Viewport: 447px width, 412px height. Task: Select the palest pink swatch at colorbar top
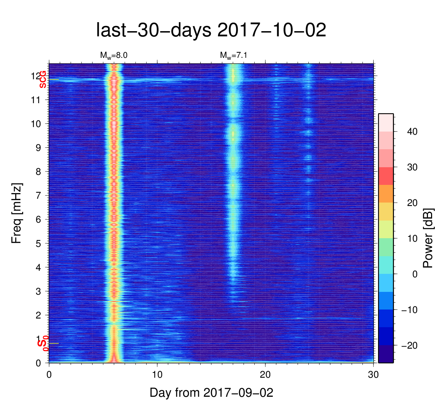(x=386, y=123)
